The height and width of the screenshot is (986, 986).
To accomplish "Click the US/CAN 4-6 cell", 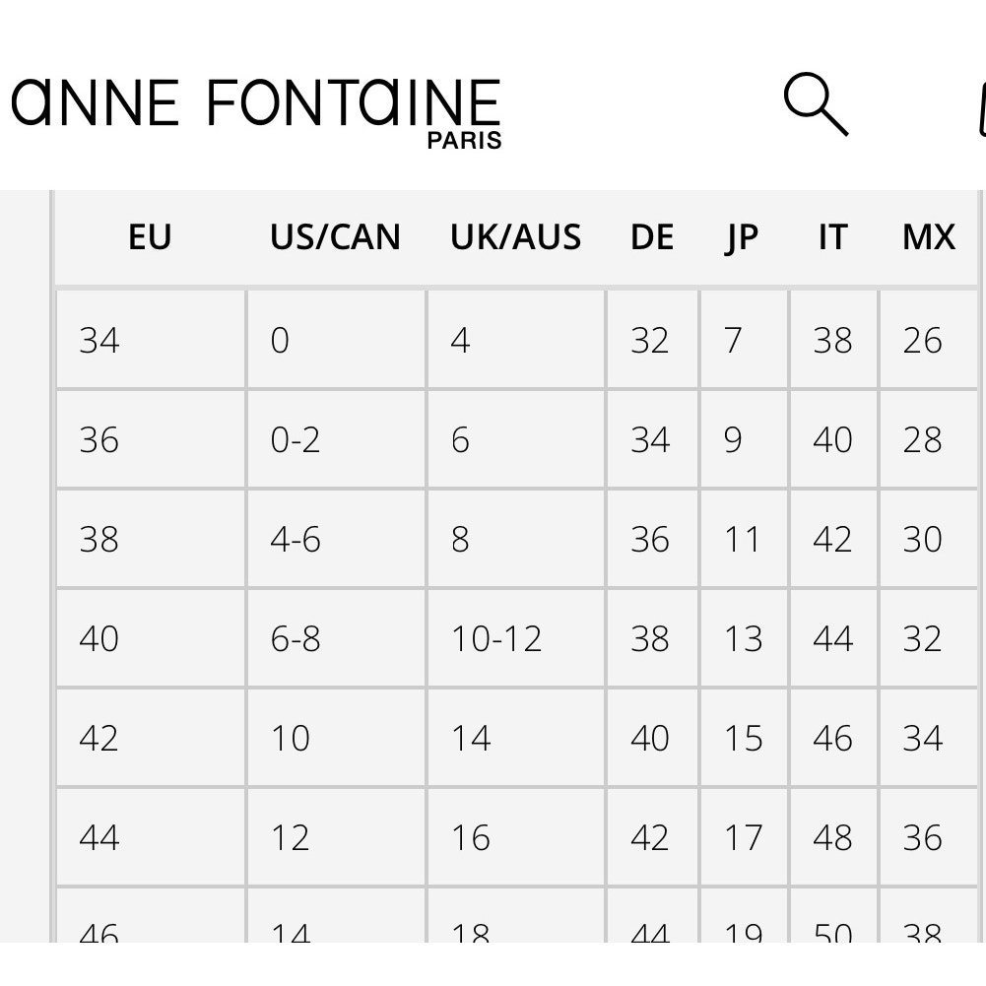I will 337,539.
